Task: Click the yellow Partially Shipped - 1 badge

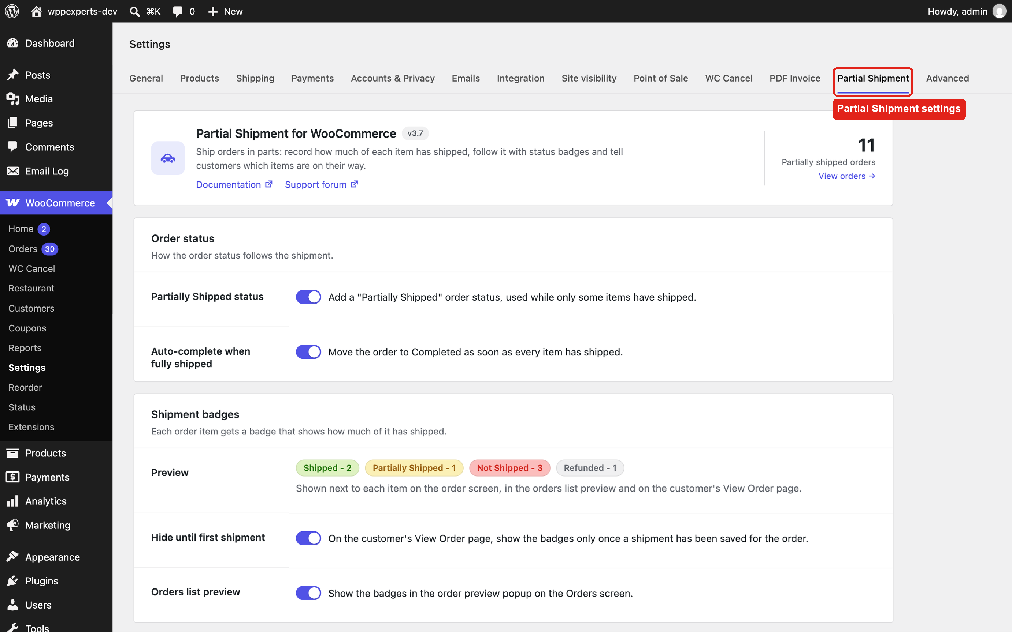Action: pyautogui.click(x=414, y=468)
